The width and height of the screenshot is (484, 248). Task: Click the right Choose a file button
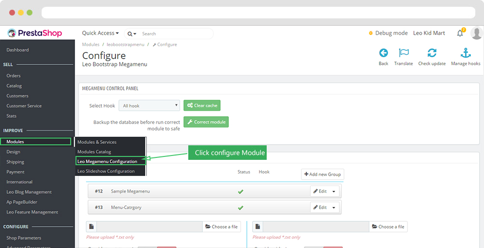point(388,227)
